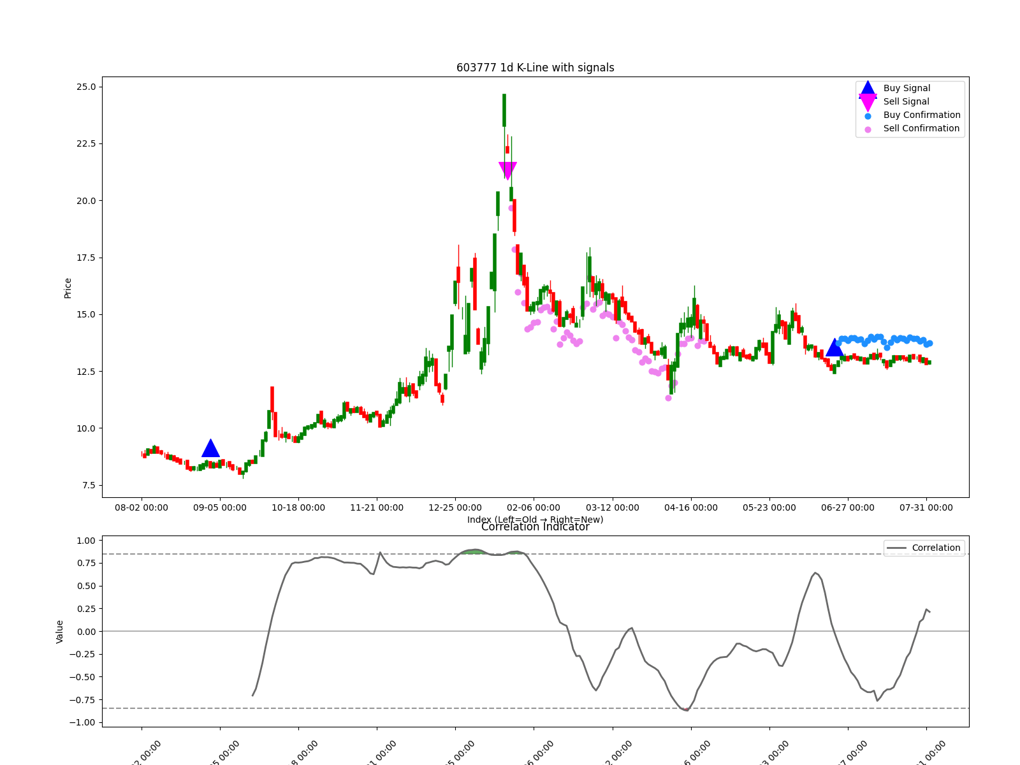Screen dimensions: 1020x765
Task: Click the "04-16 00:00" date tick
Action: point(691,508)
